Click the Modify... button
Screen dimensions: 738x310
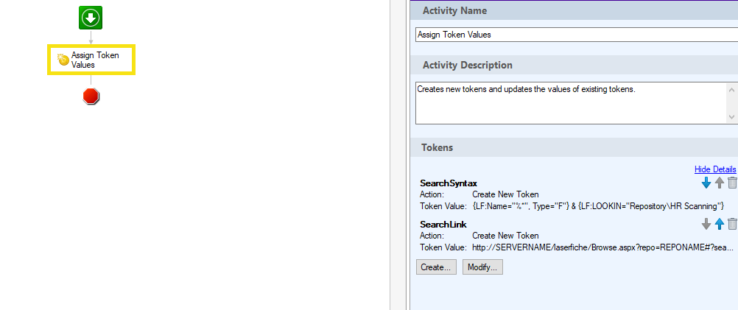click(482, 267)
